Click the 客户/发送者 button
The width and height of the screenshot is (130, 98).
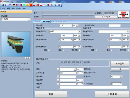click(106, 17)
